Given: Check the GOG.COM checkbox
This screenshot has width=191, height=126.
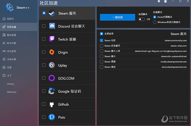Looking at the screenshot, I should (x=44, y=78).
